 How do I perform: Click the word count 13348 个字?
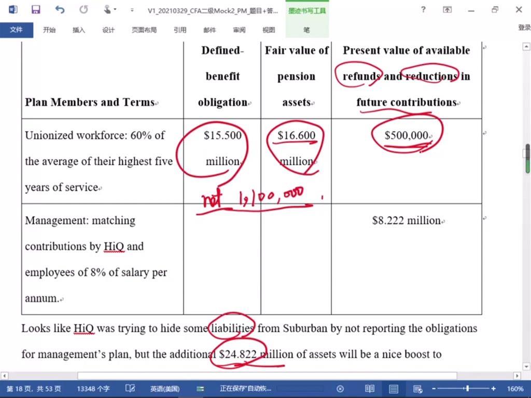[93, 389]
